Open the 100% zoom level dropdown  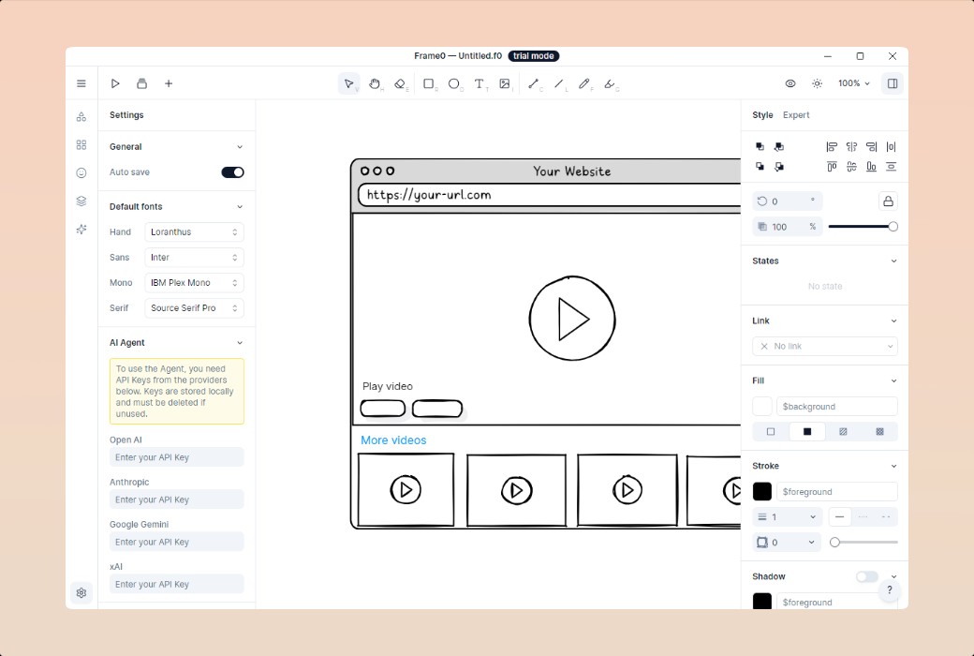[x=853, y=83]
